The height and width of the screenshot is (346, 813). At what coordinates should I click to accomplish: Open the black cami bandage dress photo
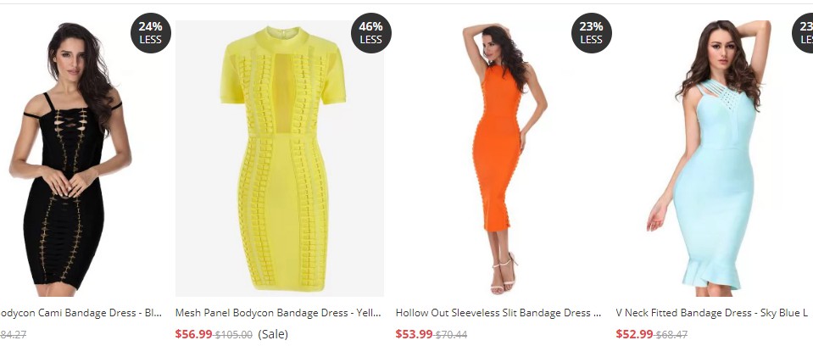70,159
